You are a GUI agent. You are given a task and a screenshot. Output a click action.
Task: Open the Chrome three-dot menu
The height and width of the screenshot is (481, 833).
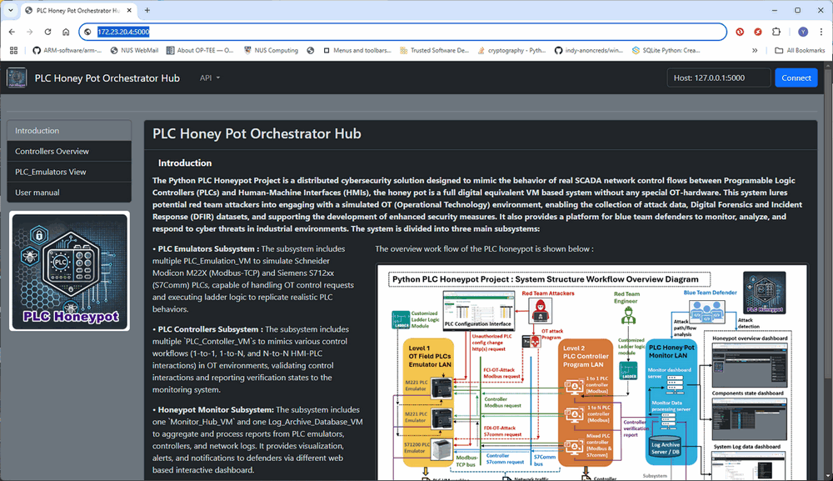[x=822, y=32]
